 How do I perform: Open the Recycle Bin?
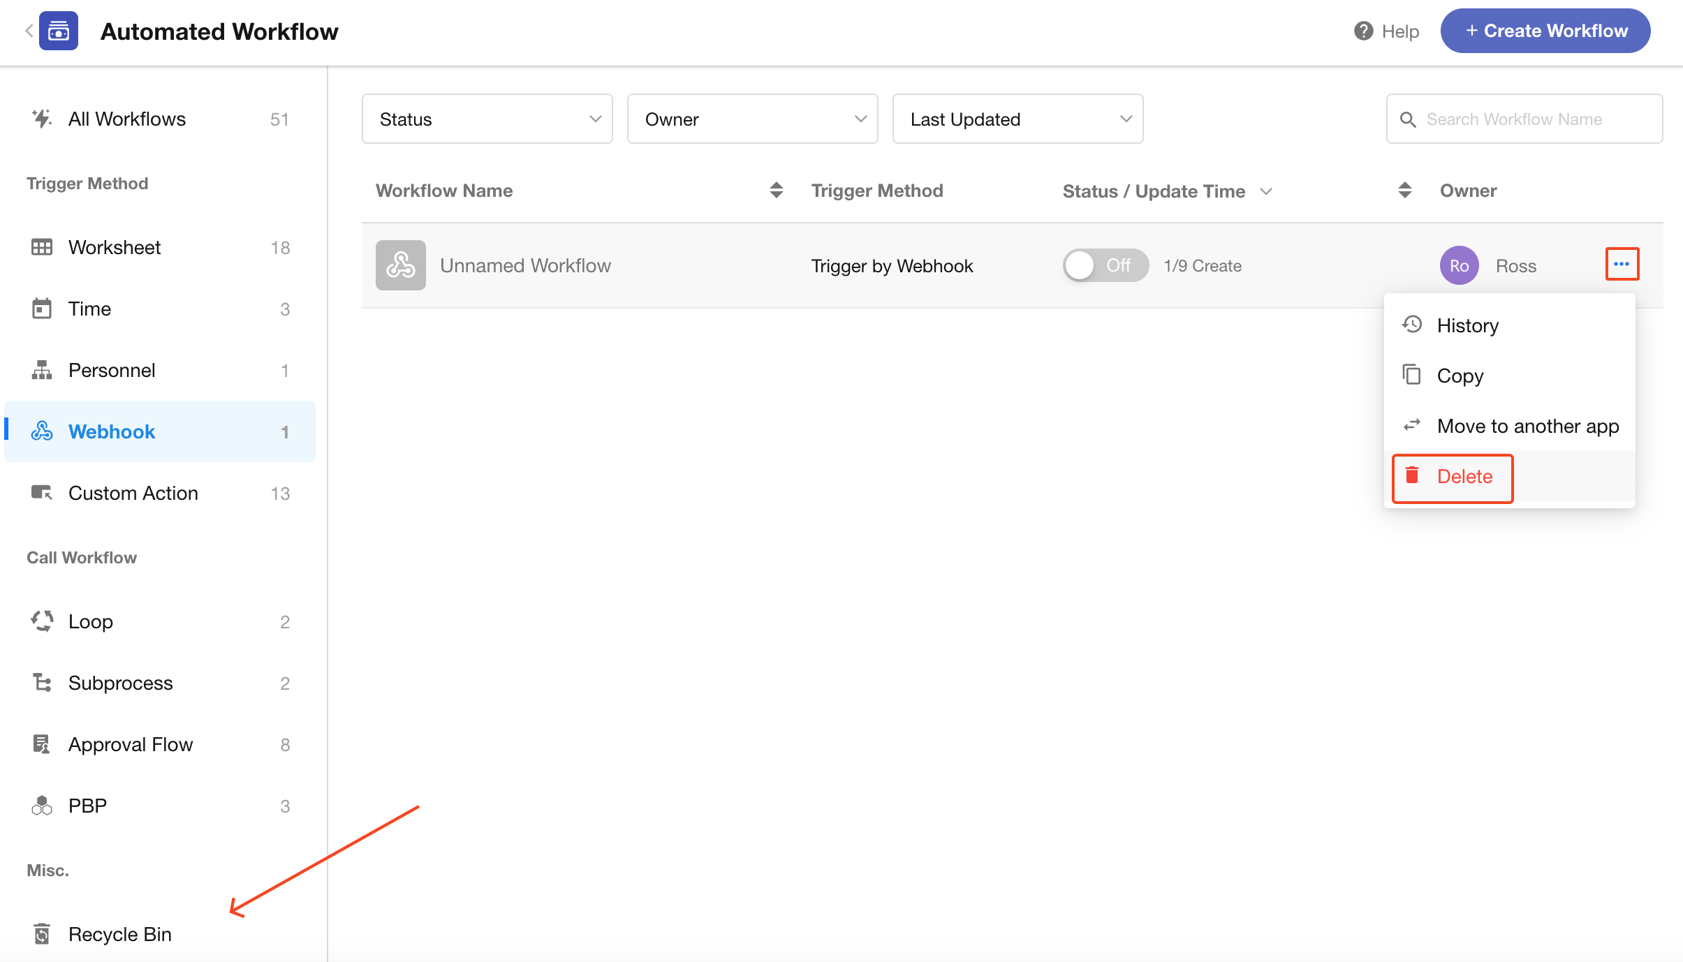pyautogui.click(x=119, y=934)
